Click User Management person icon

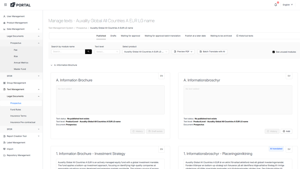pyautogui.click(x=4, y=16)
